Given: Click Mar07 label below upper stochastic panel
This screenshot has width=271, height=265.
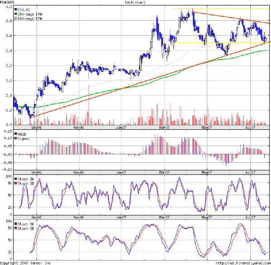Looking at the screenshot, I should coord(164,217).
